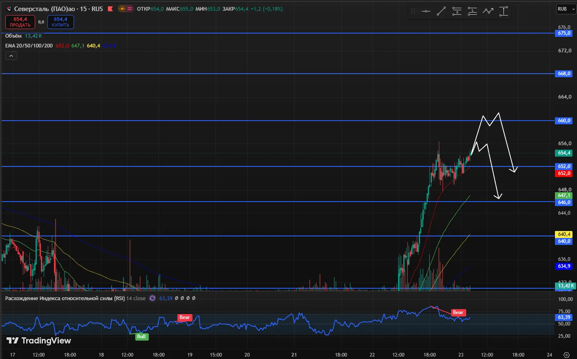Click the 13,42 K volume axis label

click(566, 286)
